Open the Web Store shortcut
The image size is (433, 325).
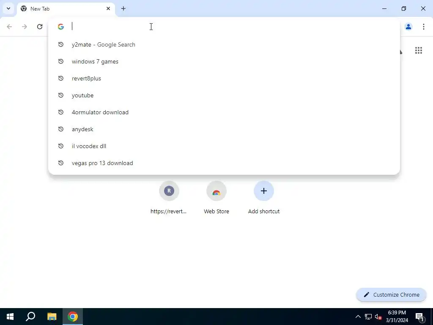216,197
